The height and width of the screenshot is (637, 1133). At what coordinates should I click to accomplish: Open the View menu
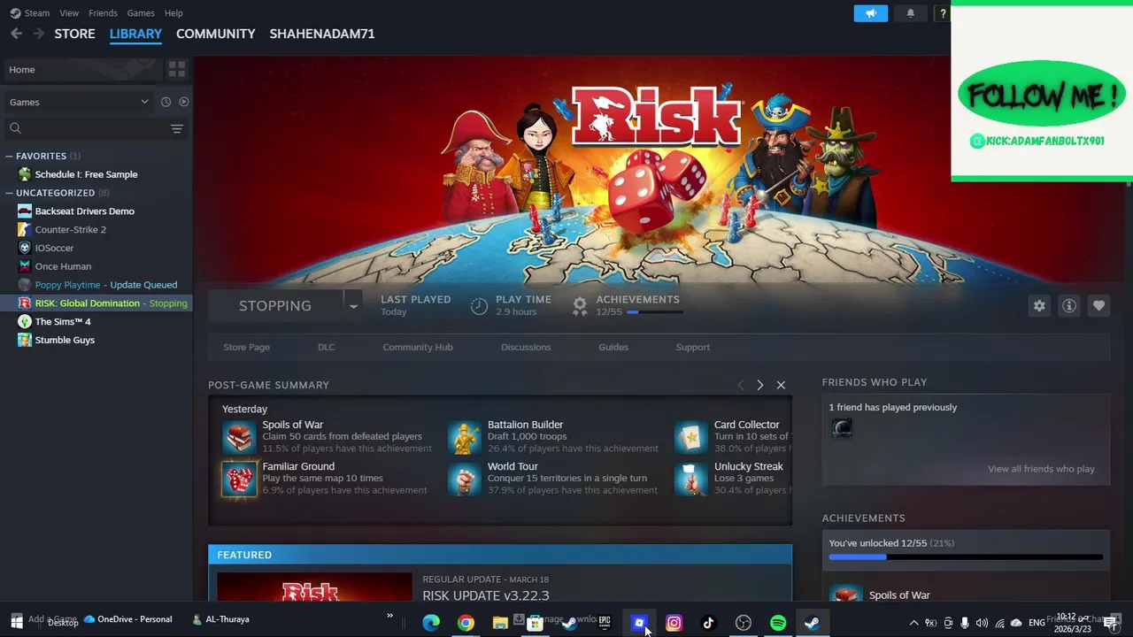(x=69, y=13)
